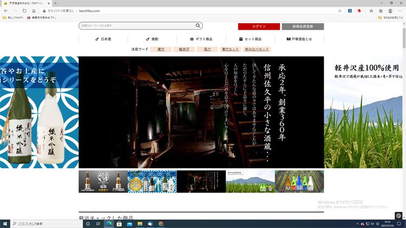Open the 日本酒 menu
Screen dimensions: 406x228
103,39
